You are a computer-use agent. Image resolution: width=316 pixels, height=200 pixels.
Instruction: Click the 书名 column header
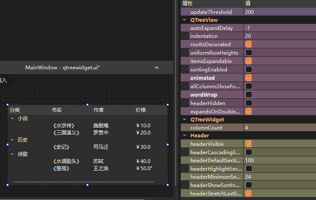click(x=57, y=110)
